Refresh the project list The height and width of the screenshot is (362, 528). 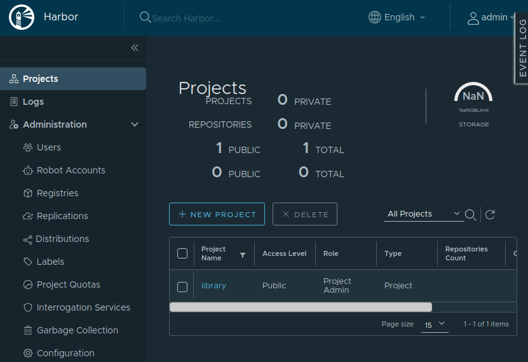490,214
